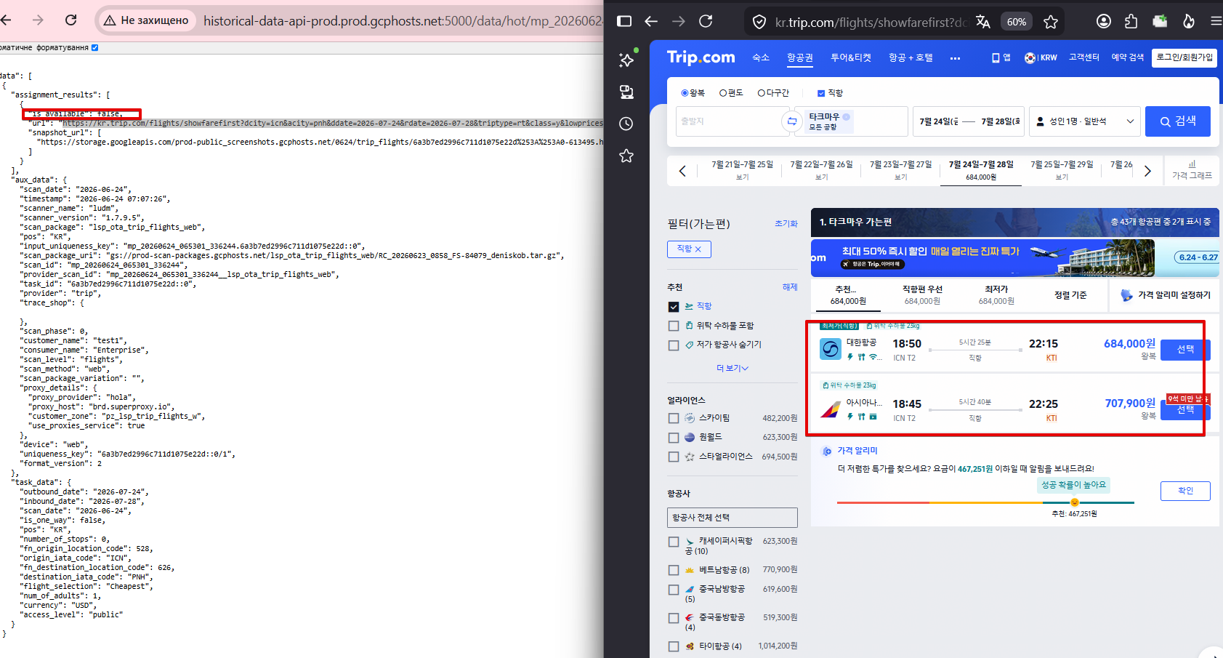Open bookmarks star in the sidebar

pyautogui.click(x=626, y=156)
